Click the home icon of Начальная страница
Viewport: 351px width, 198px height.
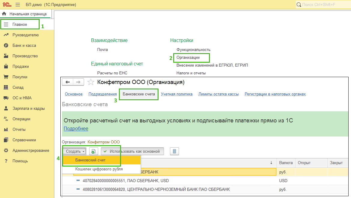(4, 14)
